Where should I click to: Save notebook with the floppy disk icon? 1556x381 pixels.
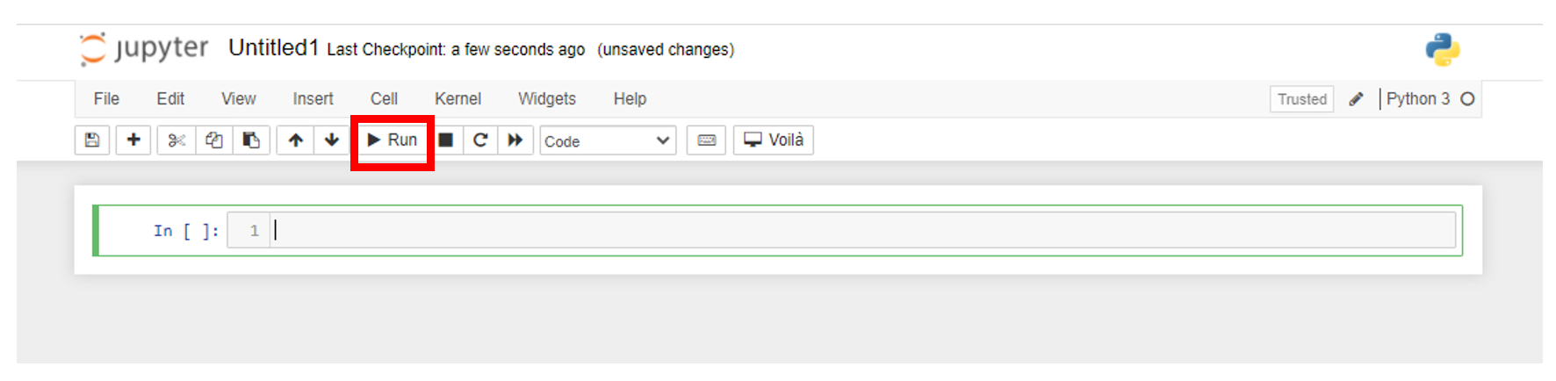(92, 140)
